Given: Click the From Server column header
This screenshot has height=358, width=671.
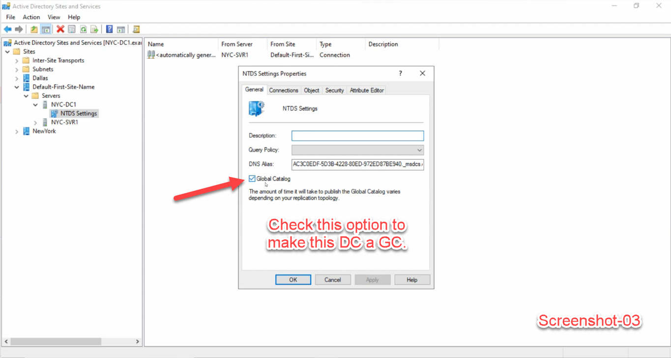Looking at the screenshot, I should click(243, 44).
